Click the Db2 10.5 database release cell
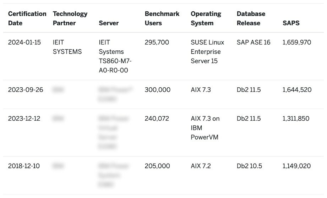The height and width of the screenshot is (198, 327). click(x=249, y=166)
